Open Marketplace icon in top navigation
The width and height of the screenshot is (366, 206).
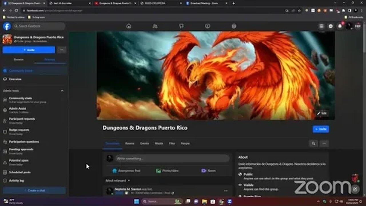pos(208,26)
